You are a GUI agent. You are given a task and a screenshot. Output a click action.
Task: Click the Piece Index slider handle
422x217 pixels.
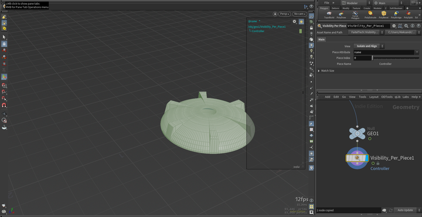tap(373, 58)
